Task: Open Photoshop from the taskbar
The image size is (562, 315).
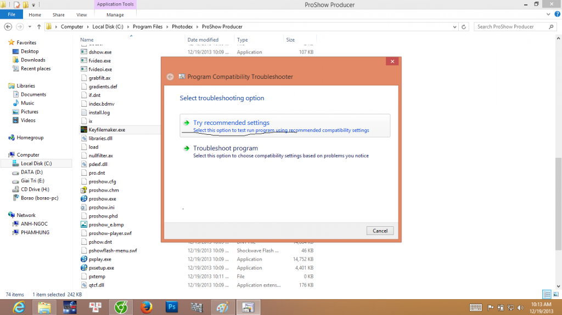Action: pyautogui.click(x=172, y=307)
